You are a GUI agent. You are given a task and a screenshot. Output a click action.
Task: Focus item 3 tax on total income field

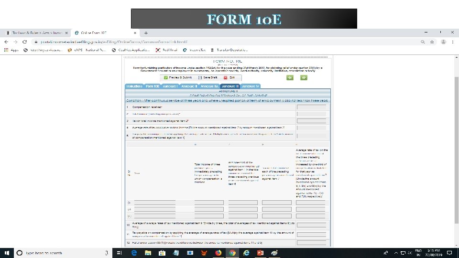pyautogui.click(x=311, y=121)
